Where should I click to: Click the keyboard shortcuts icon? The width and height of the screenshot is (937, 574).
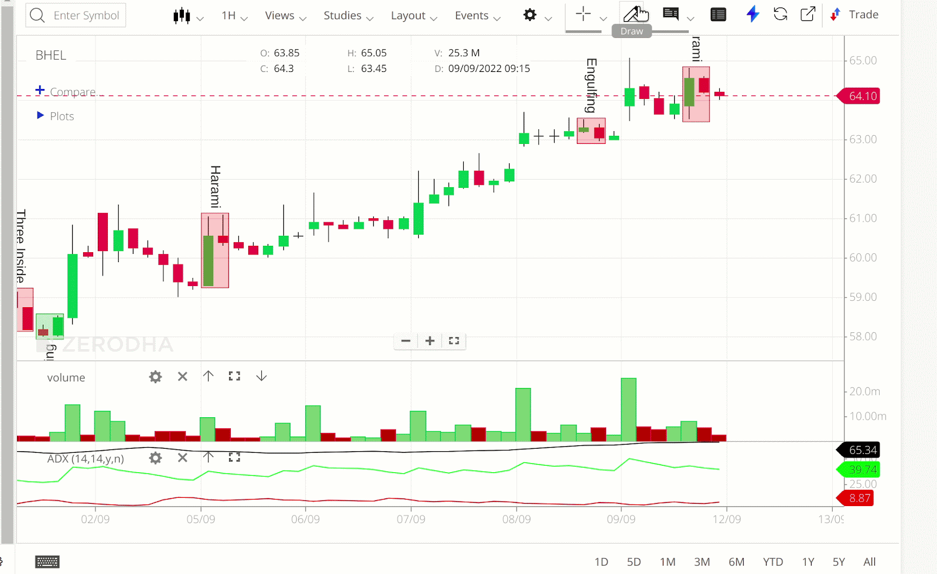(47, 562)
